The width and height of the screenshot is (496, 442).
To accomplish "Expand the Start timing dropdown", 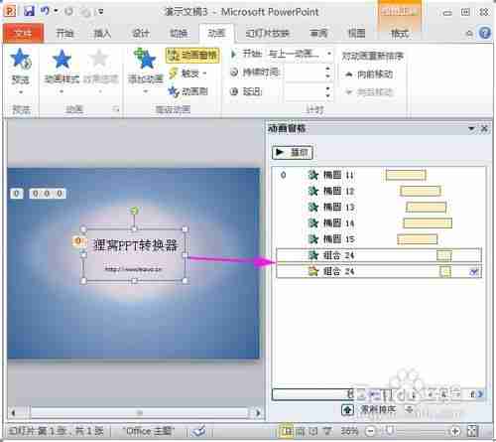I will (x=329, y=54).
